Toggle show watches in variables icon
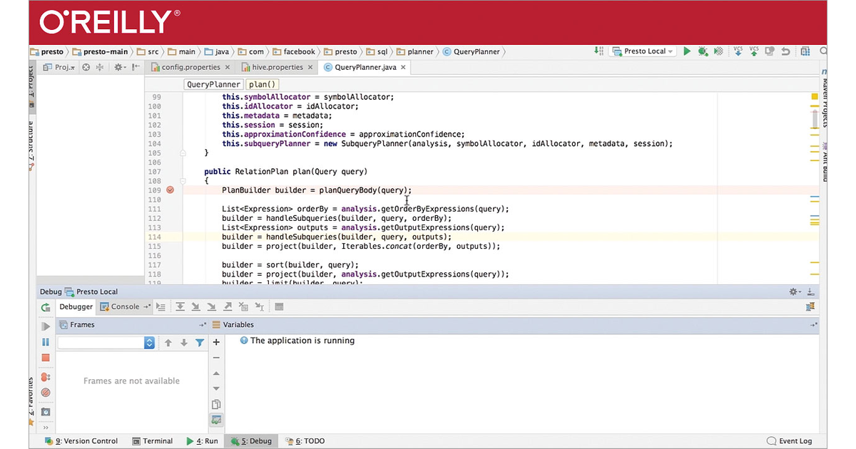856x449 pixels. tap(217, 420)
